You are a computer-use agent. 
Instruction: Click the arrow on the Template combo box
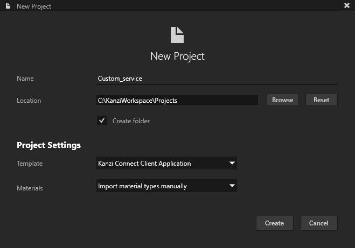click(x=232, y=163)
